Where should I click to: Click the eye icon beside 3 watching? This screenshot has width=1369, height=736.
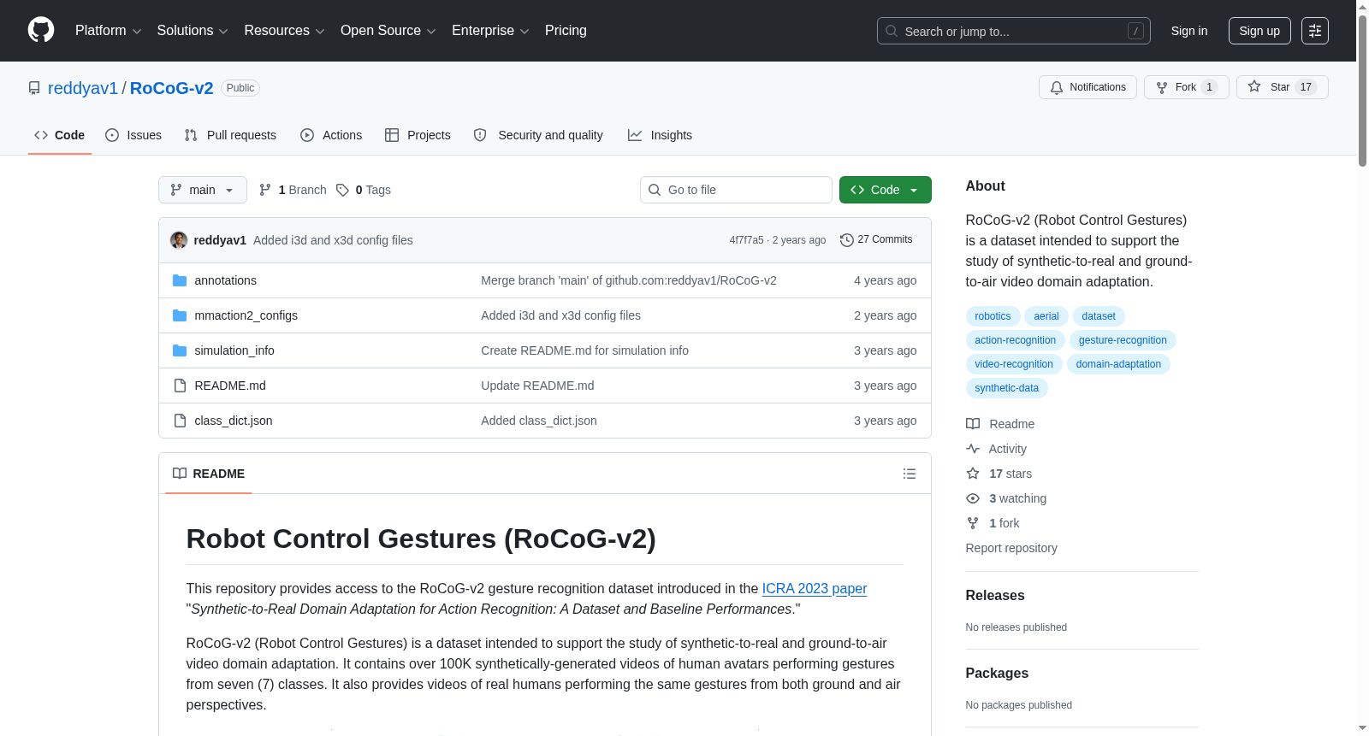(973, 498)
